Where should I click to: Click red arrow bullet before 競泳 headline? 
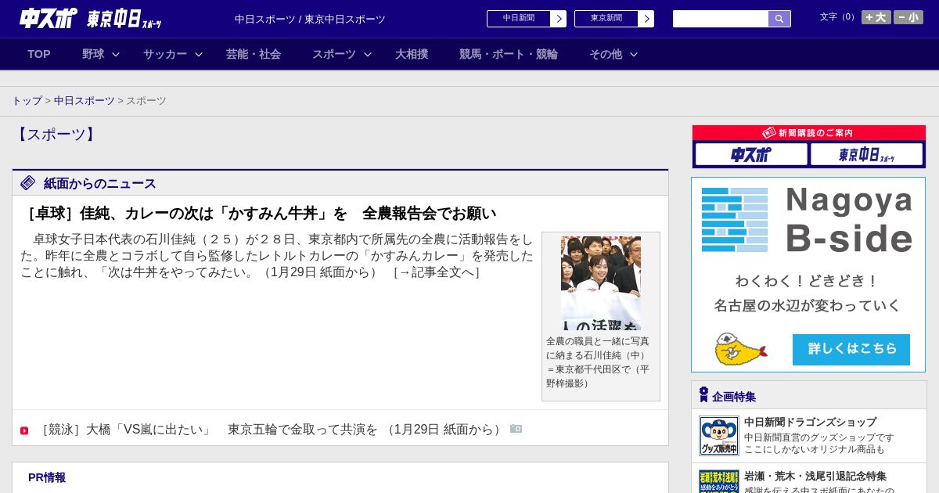[24, 430]
